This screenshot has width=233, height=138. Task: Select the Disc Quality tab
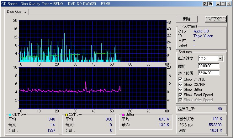click(x=16, y=12)
